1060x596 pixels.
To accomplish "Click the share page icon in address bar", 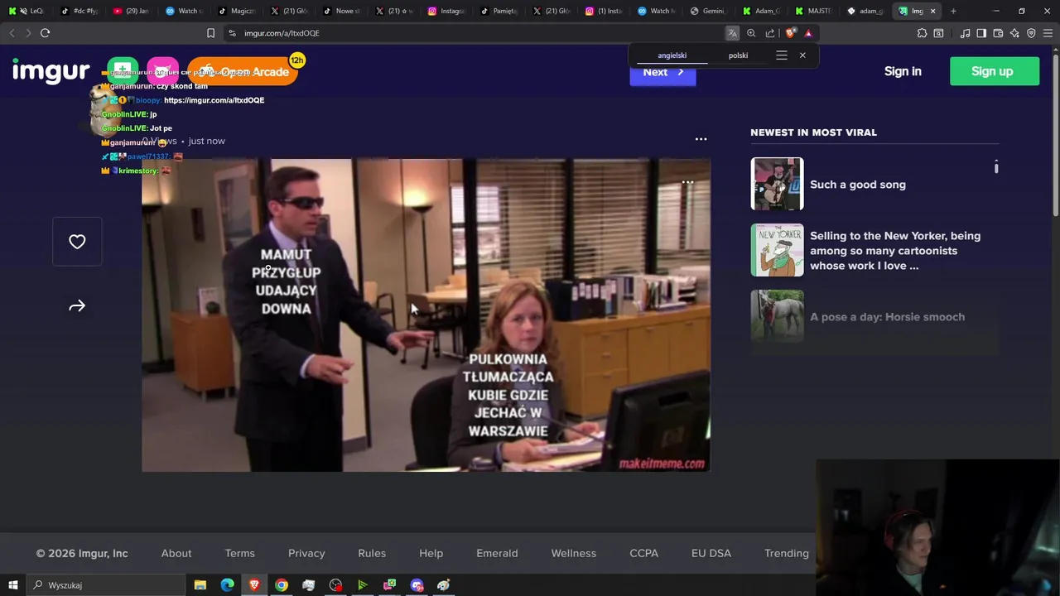I will pos(770,33).
